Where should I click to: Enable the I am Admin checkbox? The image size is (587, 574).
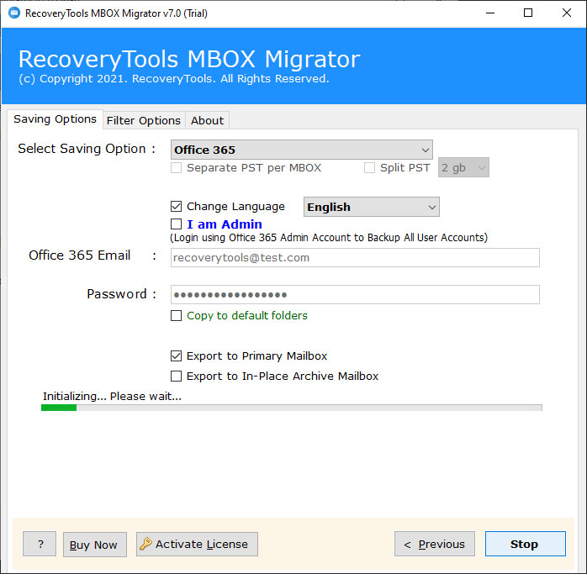point(176,224)
